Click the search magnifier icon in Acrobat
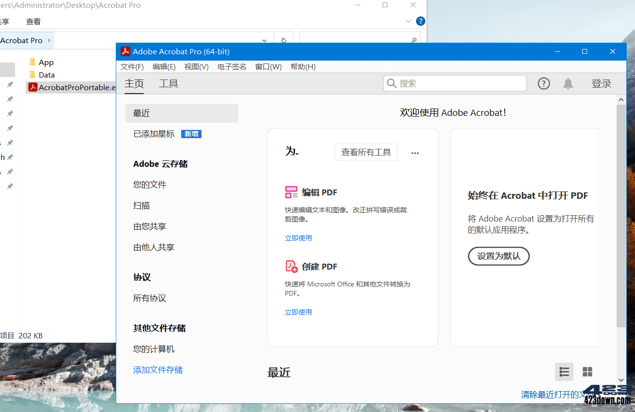This screenshot has width=635, height=412. (x=391, y=83)
